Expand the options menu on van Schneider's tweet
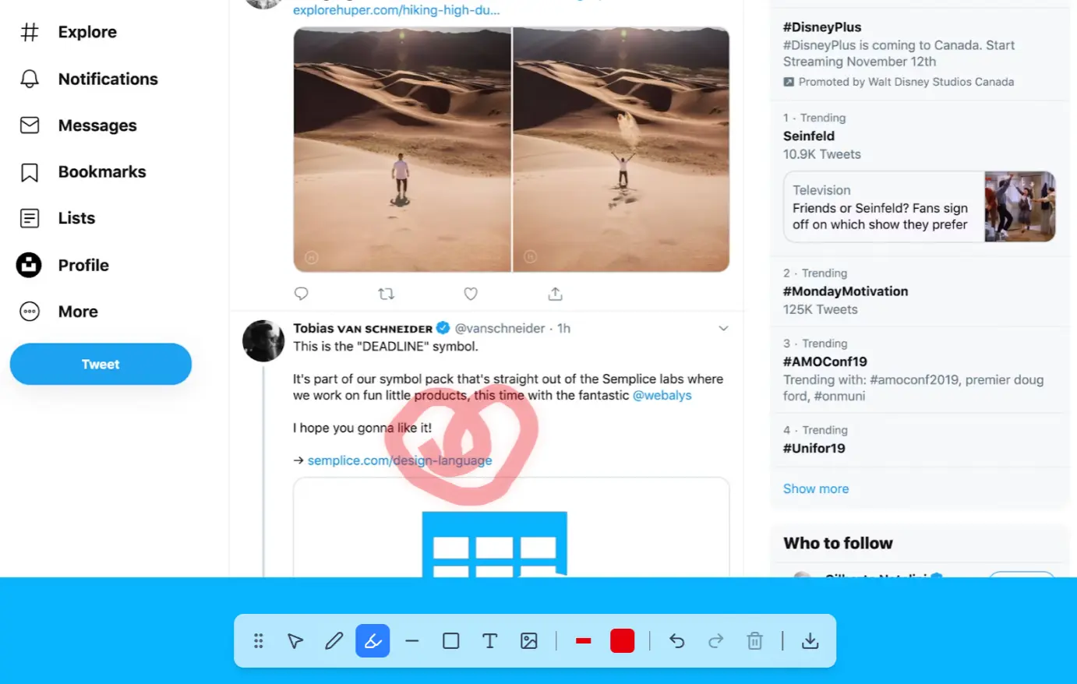1077x684 pixels. click(724, 328)
